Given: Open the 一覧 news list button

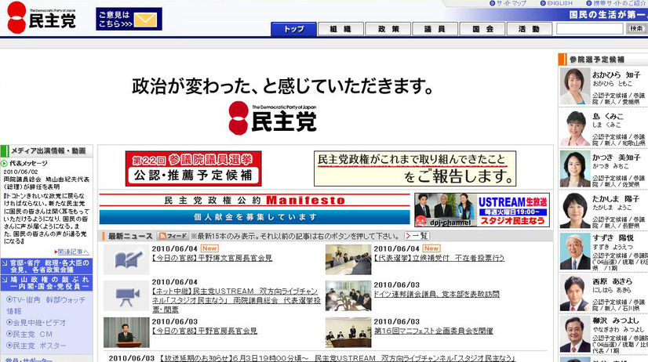Looking at the screenshot, I should [417, 236].
